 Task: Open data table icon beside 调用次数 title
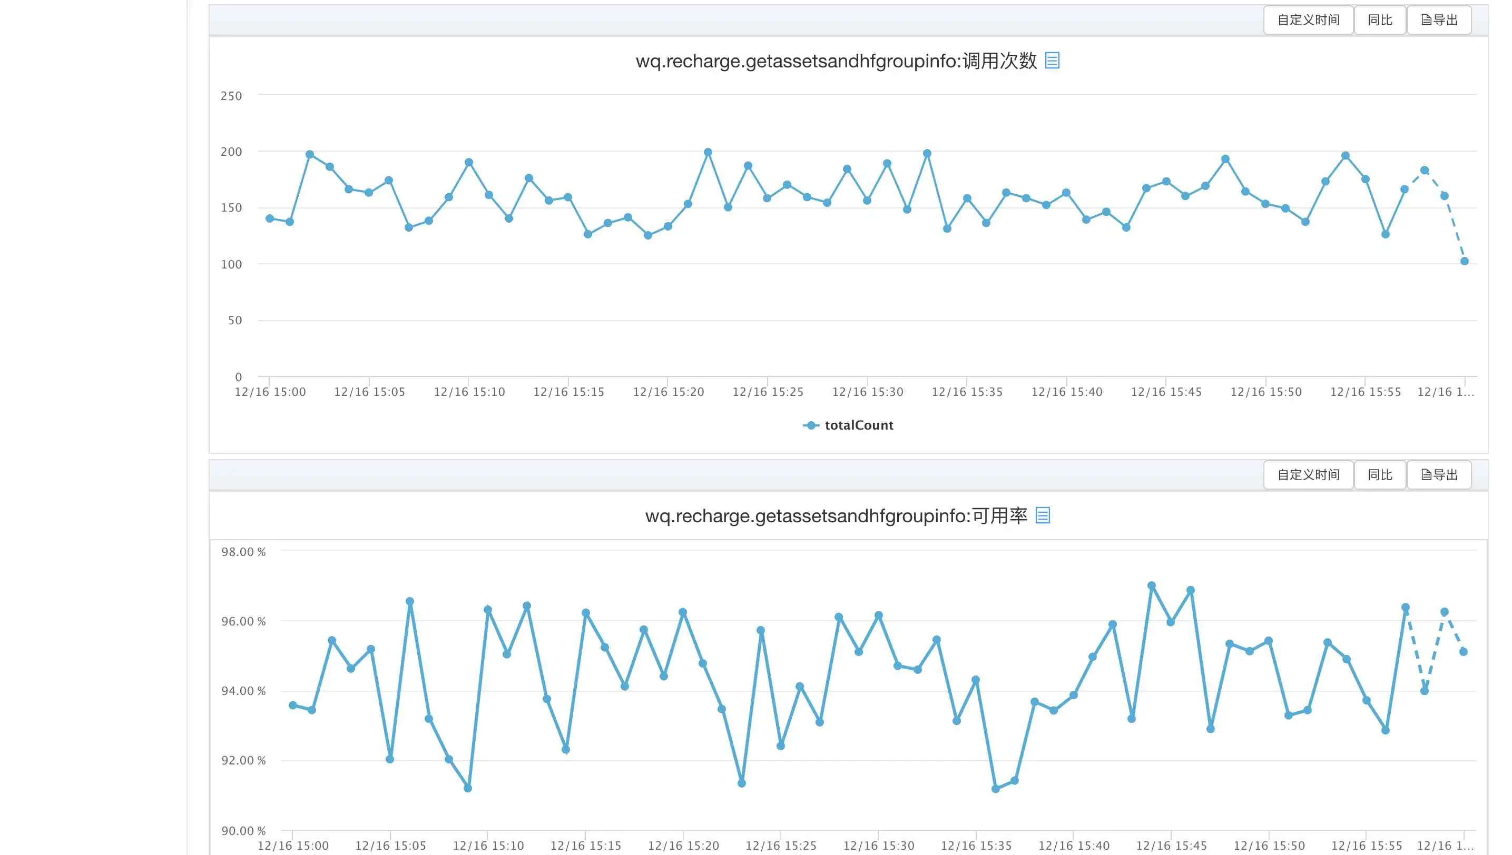pyautogui.click(x=1052, y=61)
